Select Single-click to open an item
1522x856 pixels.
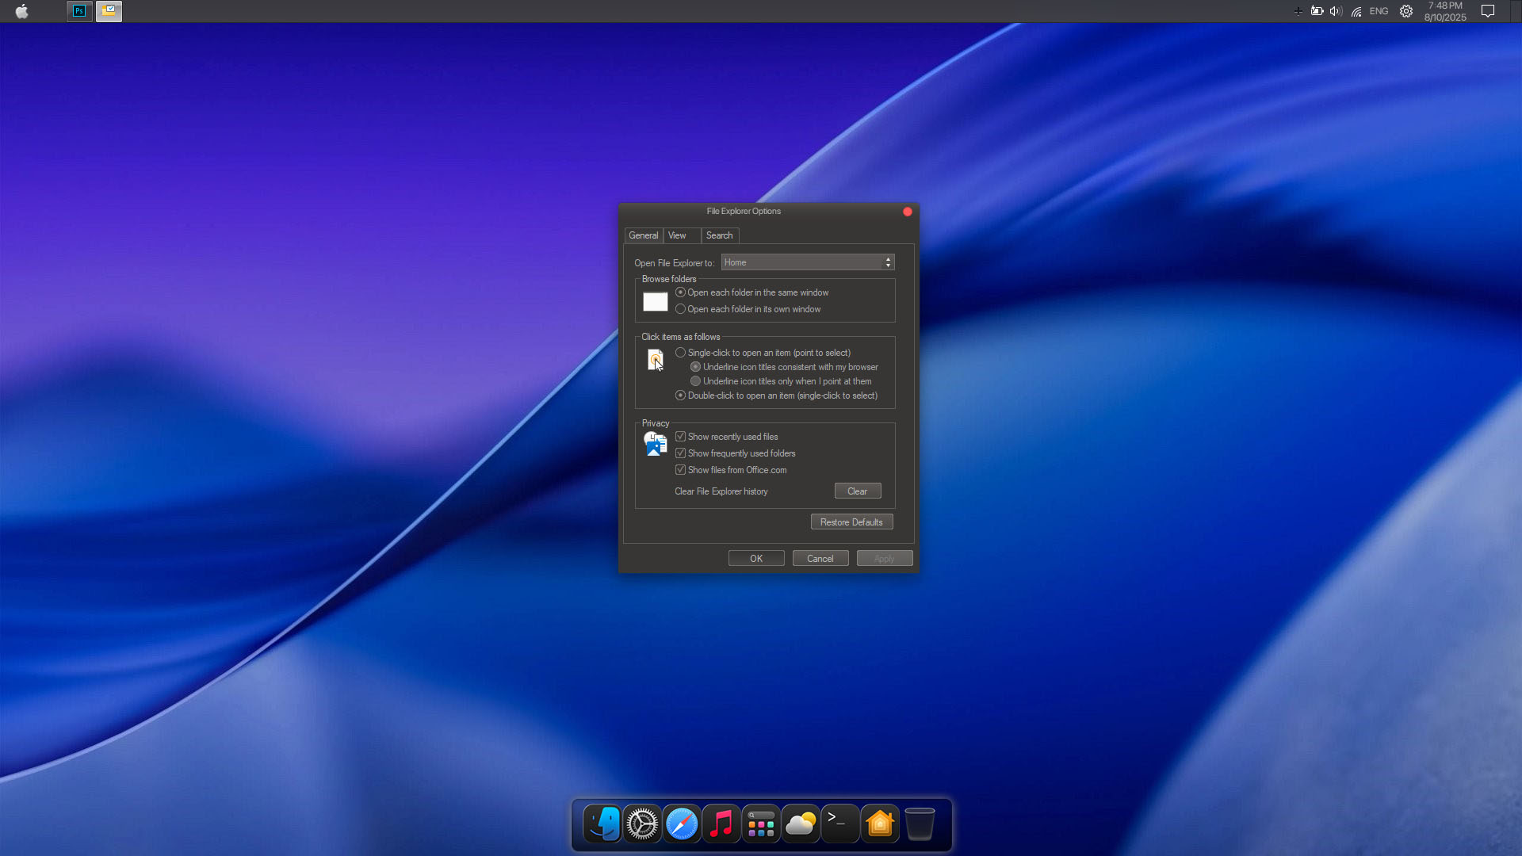pyautogui.click(x=680, y=353)
